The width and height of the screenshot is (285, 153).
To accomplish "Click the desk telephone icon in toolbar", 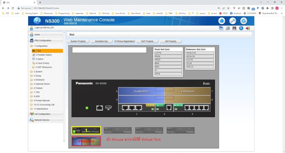I will pyautogui.click(x=228, y=28).
